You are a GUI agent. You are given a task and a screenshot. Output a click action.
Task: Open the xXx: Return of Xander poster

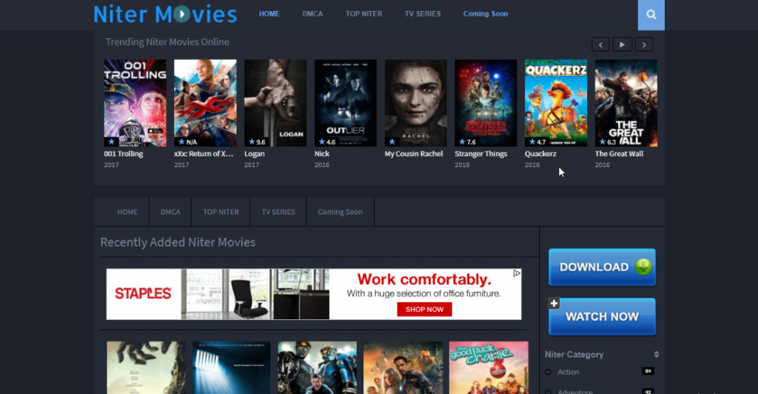pyautogui.click(x=205, y=103)
